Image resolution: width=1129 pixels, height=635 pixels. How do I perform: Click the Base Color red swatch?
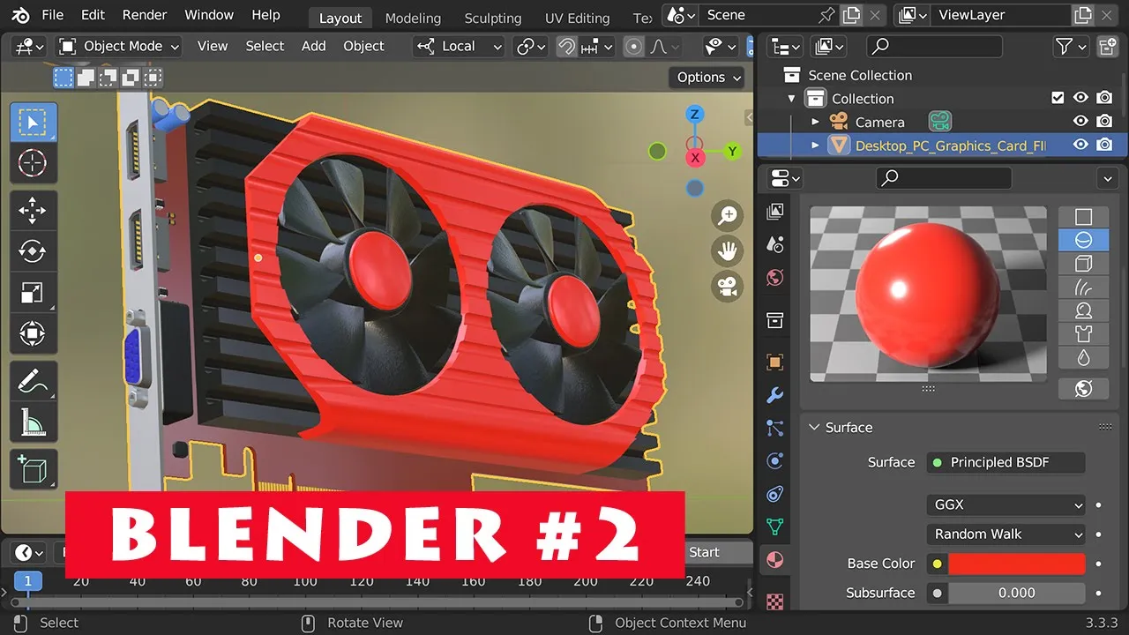[1017, 564]
